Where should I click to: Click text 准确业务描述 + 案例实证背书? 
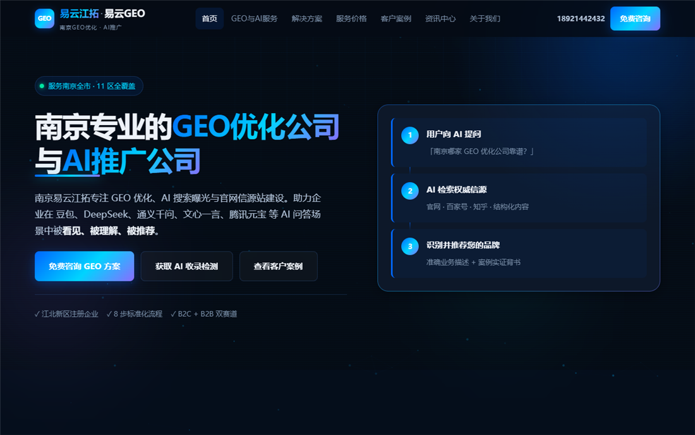point(473,262)
